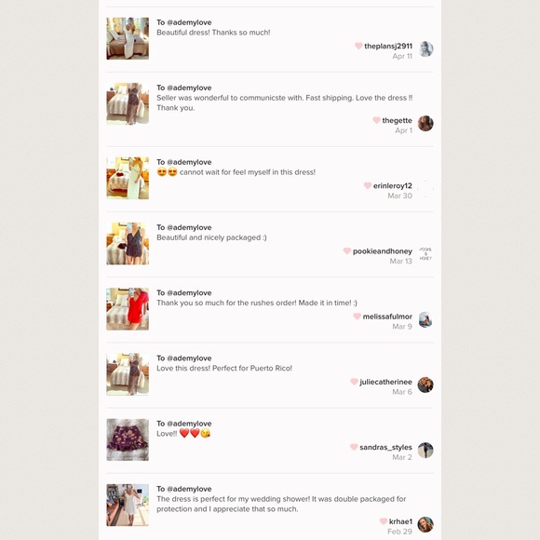Image resolution: width=540 pixels, height=540 pixels.
Task: Click the heart icon next to thegette
Action: coord(376,120)
